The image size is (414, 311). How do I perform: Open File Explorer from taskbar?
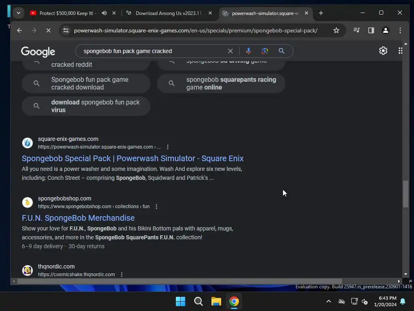[216, 301]
